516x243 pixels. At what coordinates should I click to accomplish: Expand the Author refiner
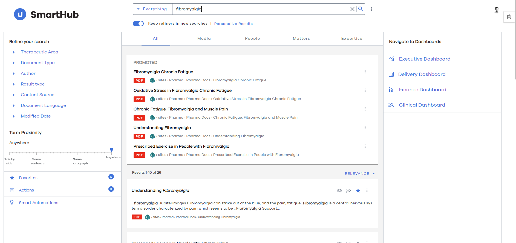click(28, 73)
